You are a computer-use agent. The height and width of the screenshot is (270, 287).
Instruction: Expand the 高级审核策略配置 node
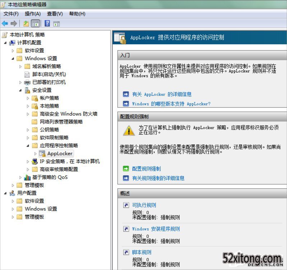pos(28,170)
